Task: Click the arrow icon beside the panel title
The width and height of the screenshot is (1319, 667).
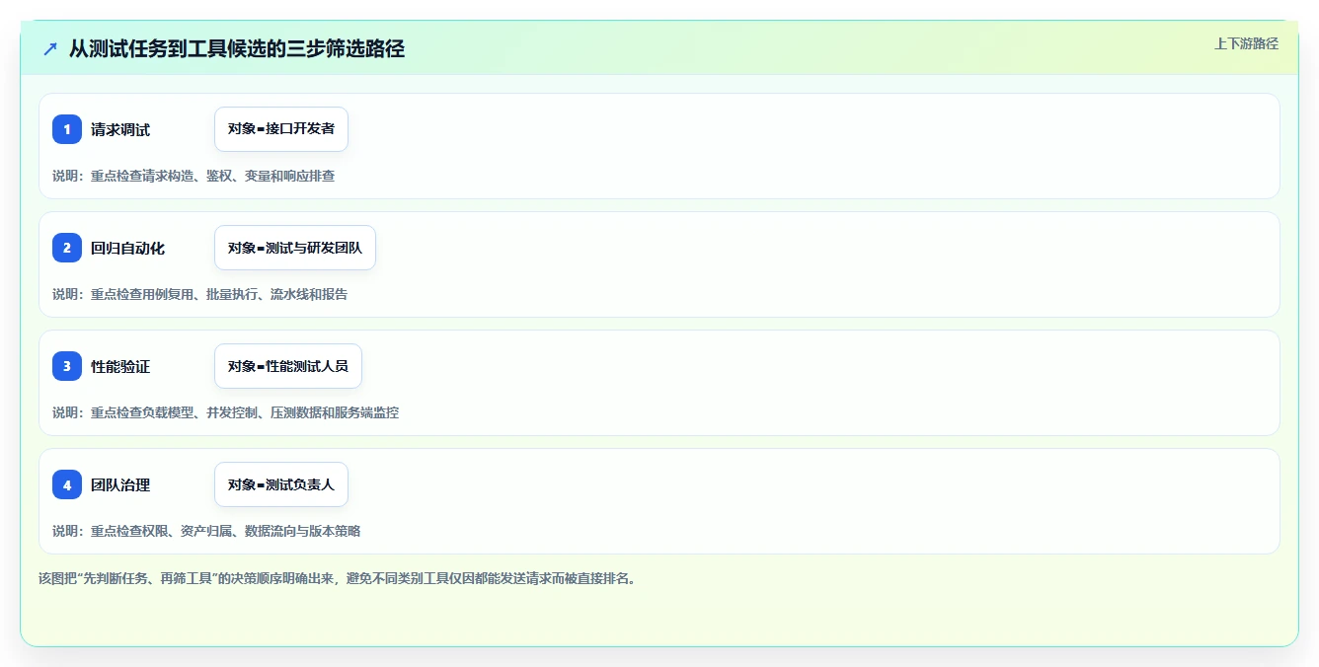Action: tap(50, 48)
